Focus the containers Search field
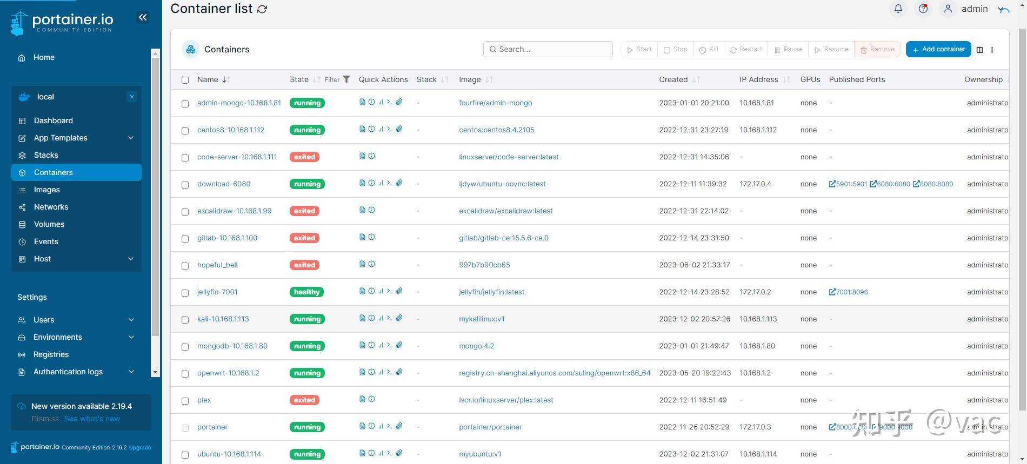 548,49
